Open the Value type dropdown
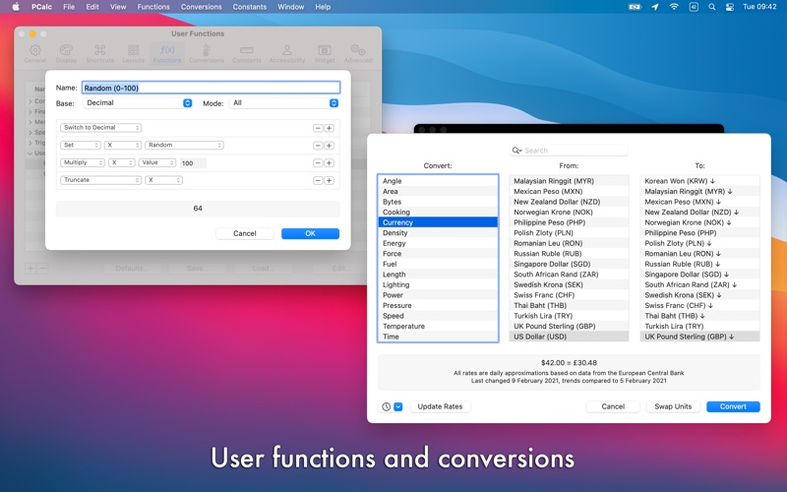 (157, 162)
